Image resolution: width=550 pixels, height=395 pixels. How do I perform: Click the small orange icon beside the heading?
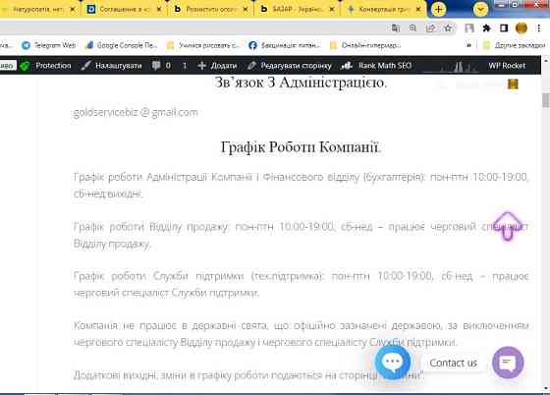click(x=513, y=85)
